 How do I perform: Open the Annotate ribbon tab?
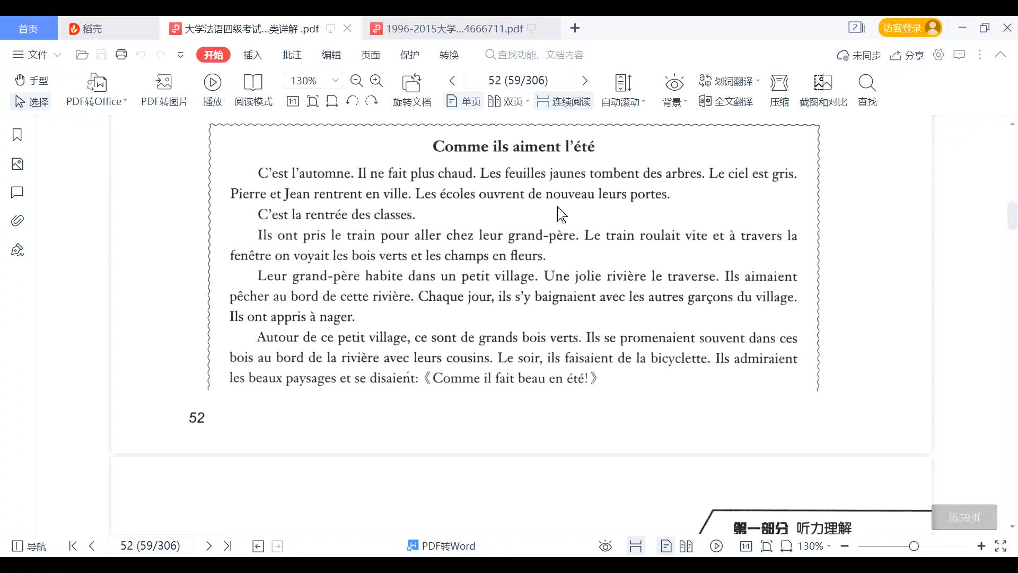(292, 55)
